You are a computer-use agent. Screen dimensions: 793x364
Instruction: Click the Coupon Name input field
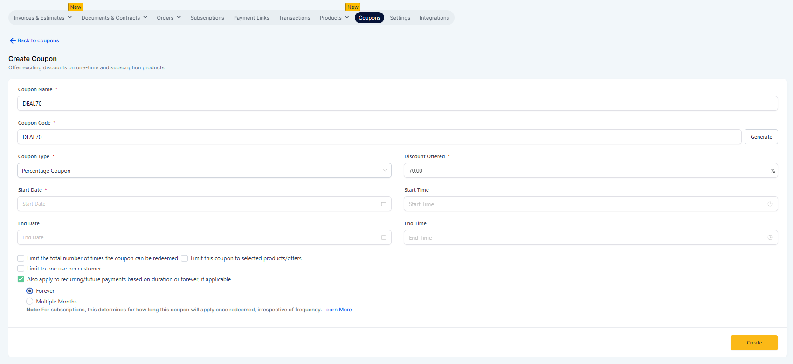pyautogui.click(x=397, y=103)
